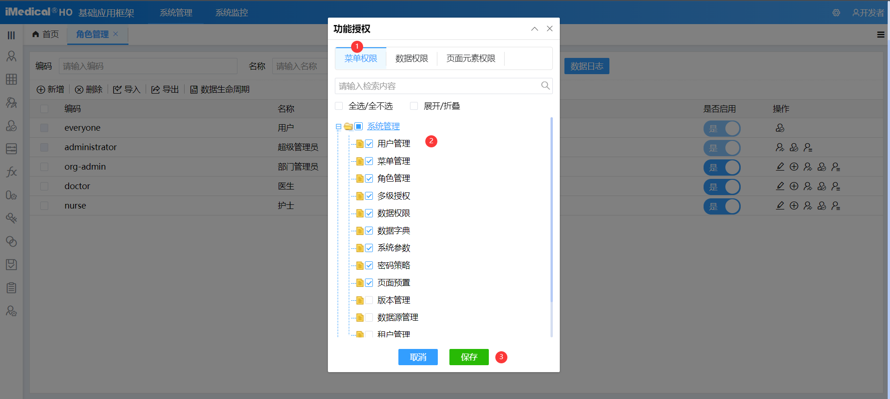Toggle the 是否启用 switch for nurse

point(722,206)
